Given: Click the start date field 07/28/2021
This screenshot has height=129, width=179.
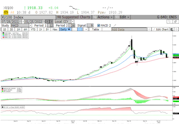Looking at the screenshot, I should click(10, 22).
